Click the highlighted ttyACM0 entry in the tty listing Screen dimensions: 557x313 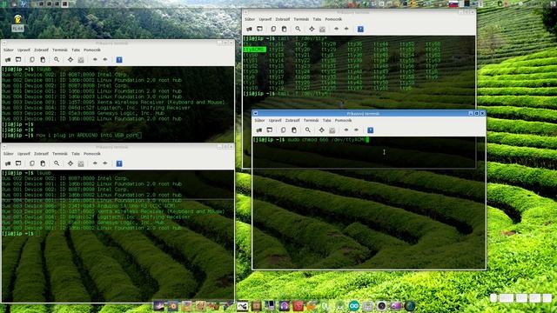point(254,50)
